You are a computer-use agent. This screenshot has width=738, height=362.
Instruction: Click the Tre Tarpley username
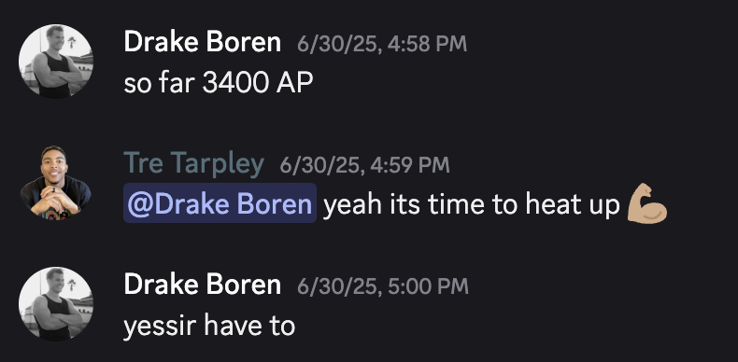[193, 163]
